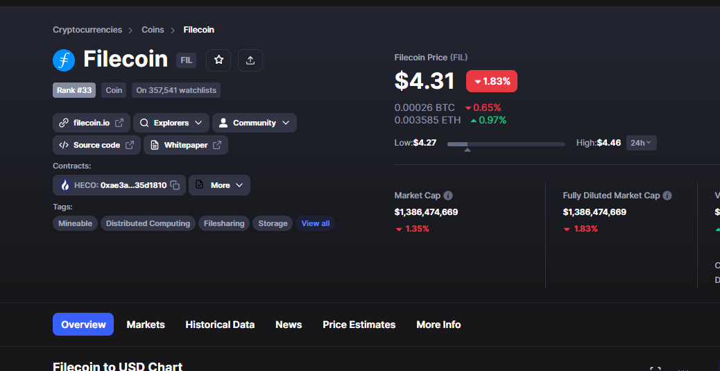Click the Storage tag
720x371 pixels.
pyautogui.click(x=273, y=223)
